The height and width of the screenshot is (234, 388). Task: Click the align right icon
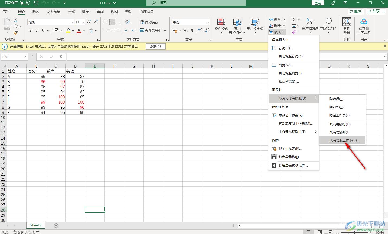coord(119,31)
